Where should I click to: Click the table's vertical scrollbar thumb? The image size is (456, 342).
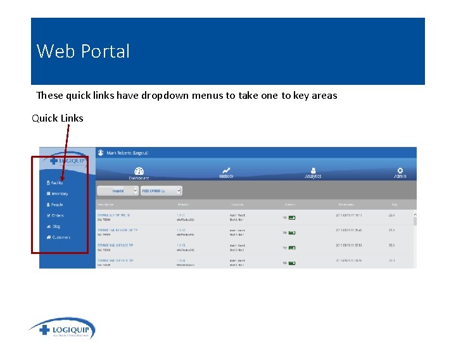click(415, 221)
